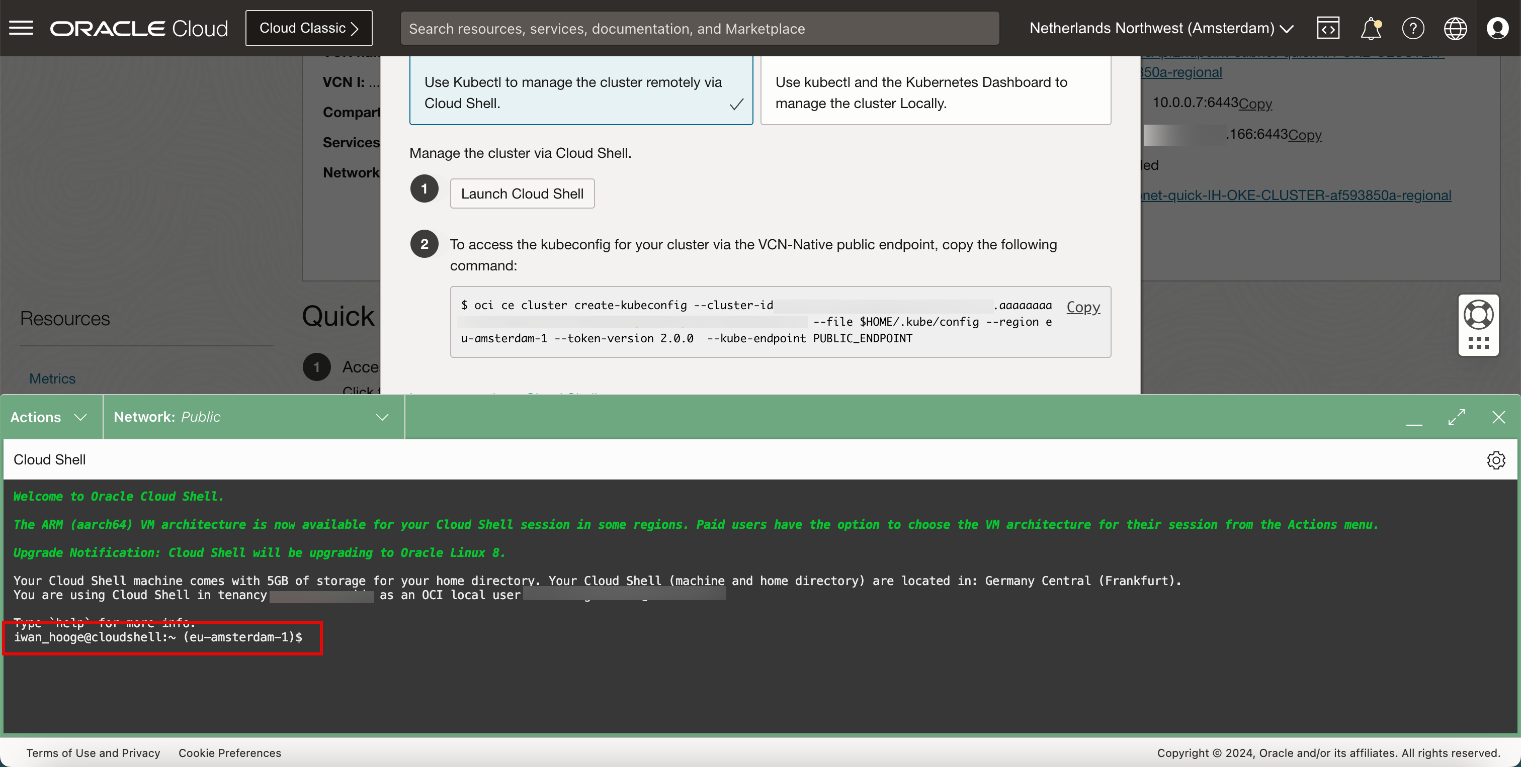Click the Launch Cloud Shell button
This screenshot has width=1521, height=767.
pos(522,194)
